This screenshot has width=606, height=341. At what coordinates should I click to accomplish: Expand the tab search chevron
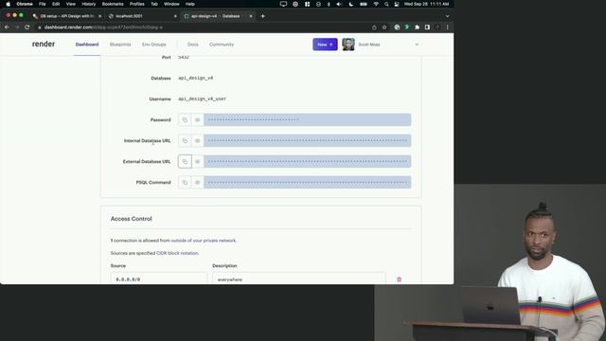click(x=447, y=16)
